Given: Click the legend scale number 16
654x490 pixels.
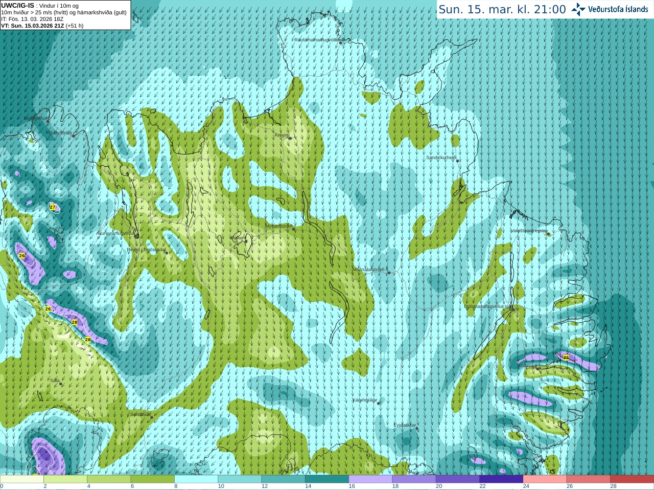Looking at the screenshot, I should point(352,486).
